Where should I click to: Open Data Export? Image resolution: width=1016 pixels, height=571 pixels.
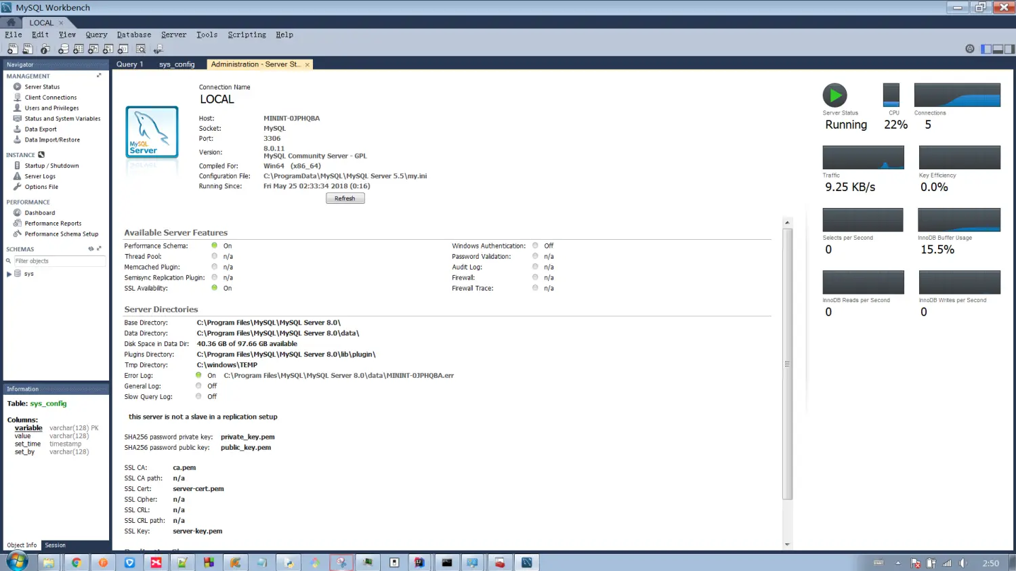[x=41, y=129]
